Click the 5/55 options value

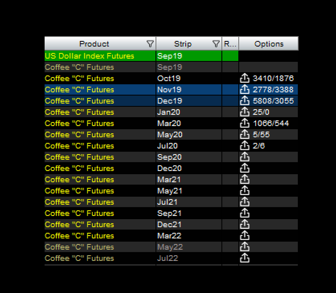click(261, 134)
